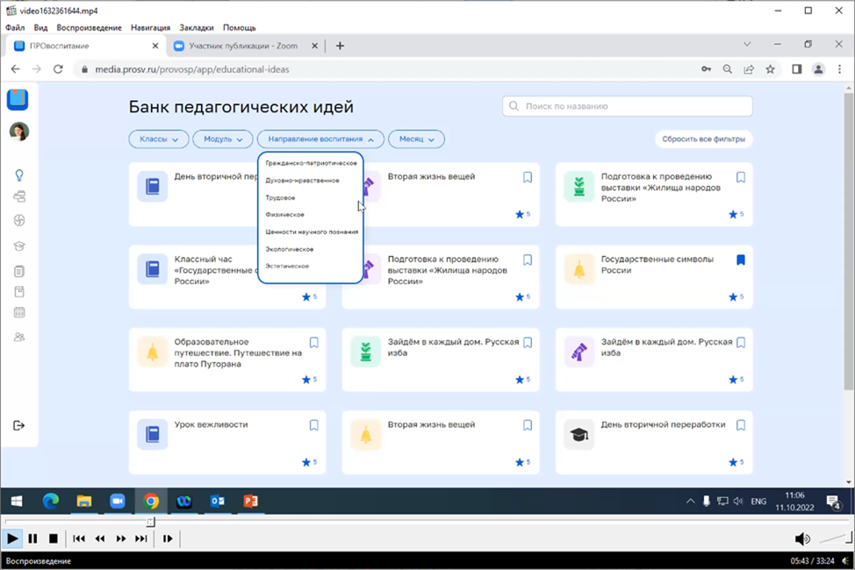Click the lightbulb ideas icon in sidebar
This screenshot has height=570, width=855.
point(19,175)
